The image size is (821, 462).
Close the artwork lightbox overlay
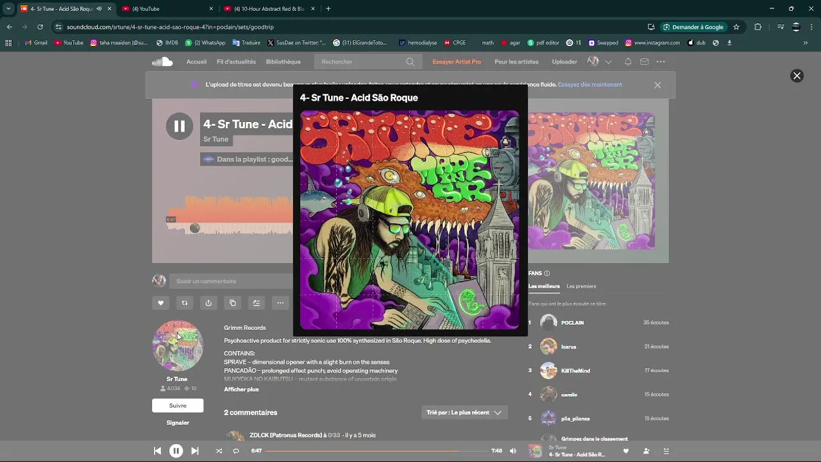coord(797,76)
